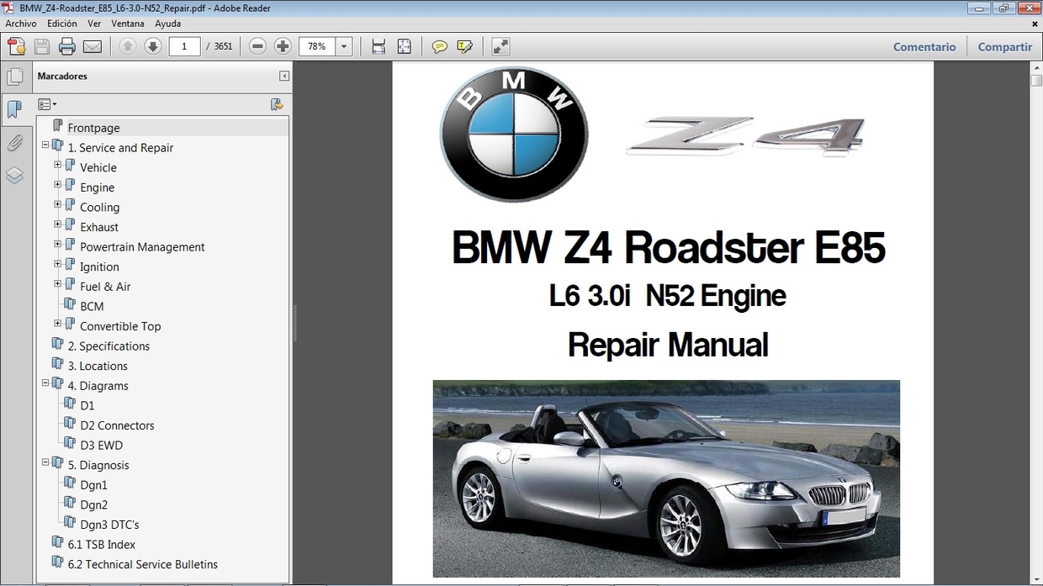
Task: Select the Bookmarks sidebar tab icon
Action: click(x=16, y=109)
